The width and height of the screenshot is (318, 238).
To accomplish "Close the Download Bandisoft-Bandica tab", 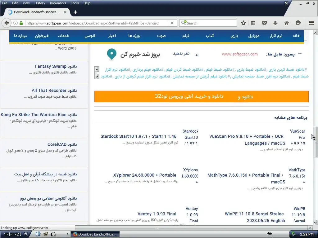I will pyautogui.click(x=65, y=12).
